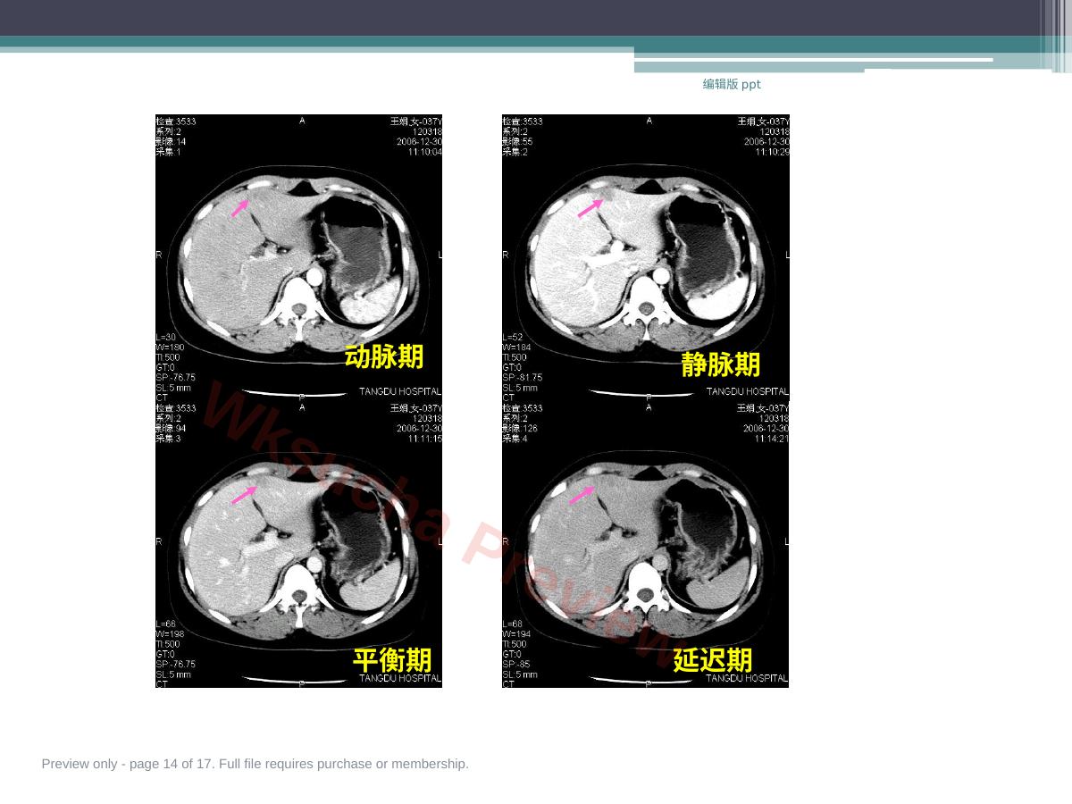Select the 动脉期 arterial phase CT image

(x=298, y=257)
